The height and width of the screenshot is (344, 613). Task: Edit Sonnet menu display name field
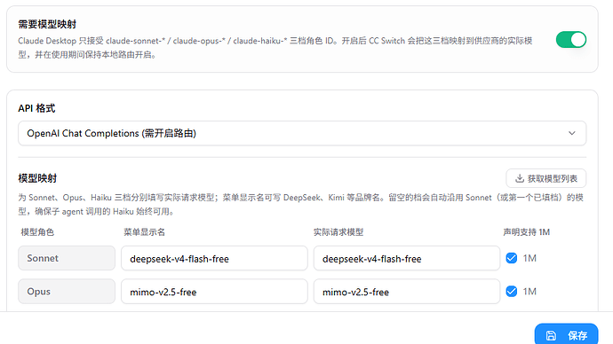point(214,258)
